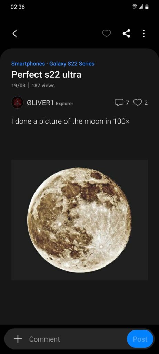Open the comments bubble icon showing 7
The image size is (159, 354).
coord(118,103)
